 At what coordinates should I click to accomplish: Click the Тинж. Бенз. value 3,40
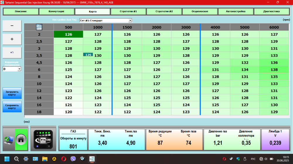point(102,143)
